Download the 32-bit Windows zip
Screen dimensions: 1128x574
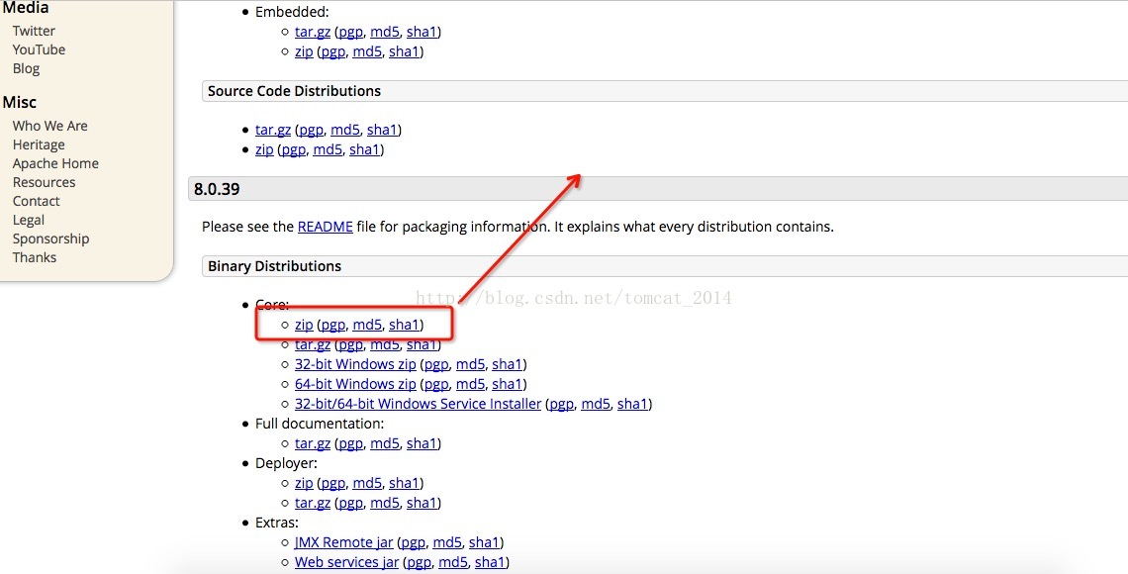pyautogui.click(x=355, y=364)
